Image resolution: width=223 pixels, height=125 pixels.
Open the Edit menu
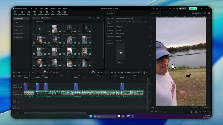[x=36, y=8]
